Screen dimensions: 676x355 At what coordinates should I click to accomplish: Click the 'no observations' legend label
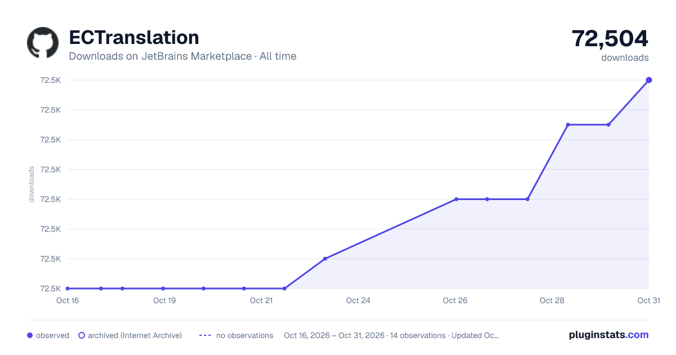[244, 335]
